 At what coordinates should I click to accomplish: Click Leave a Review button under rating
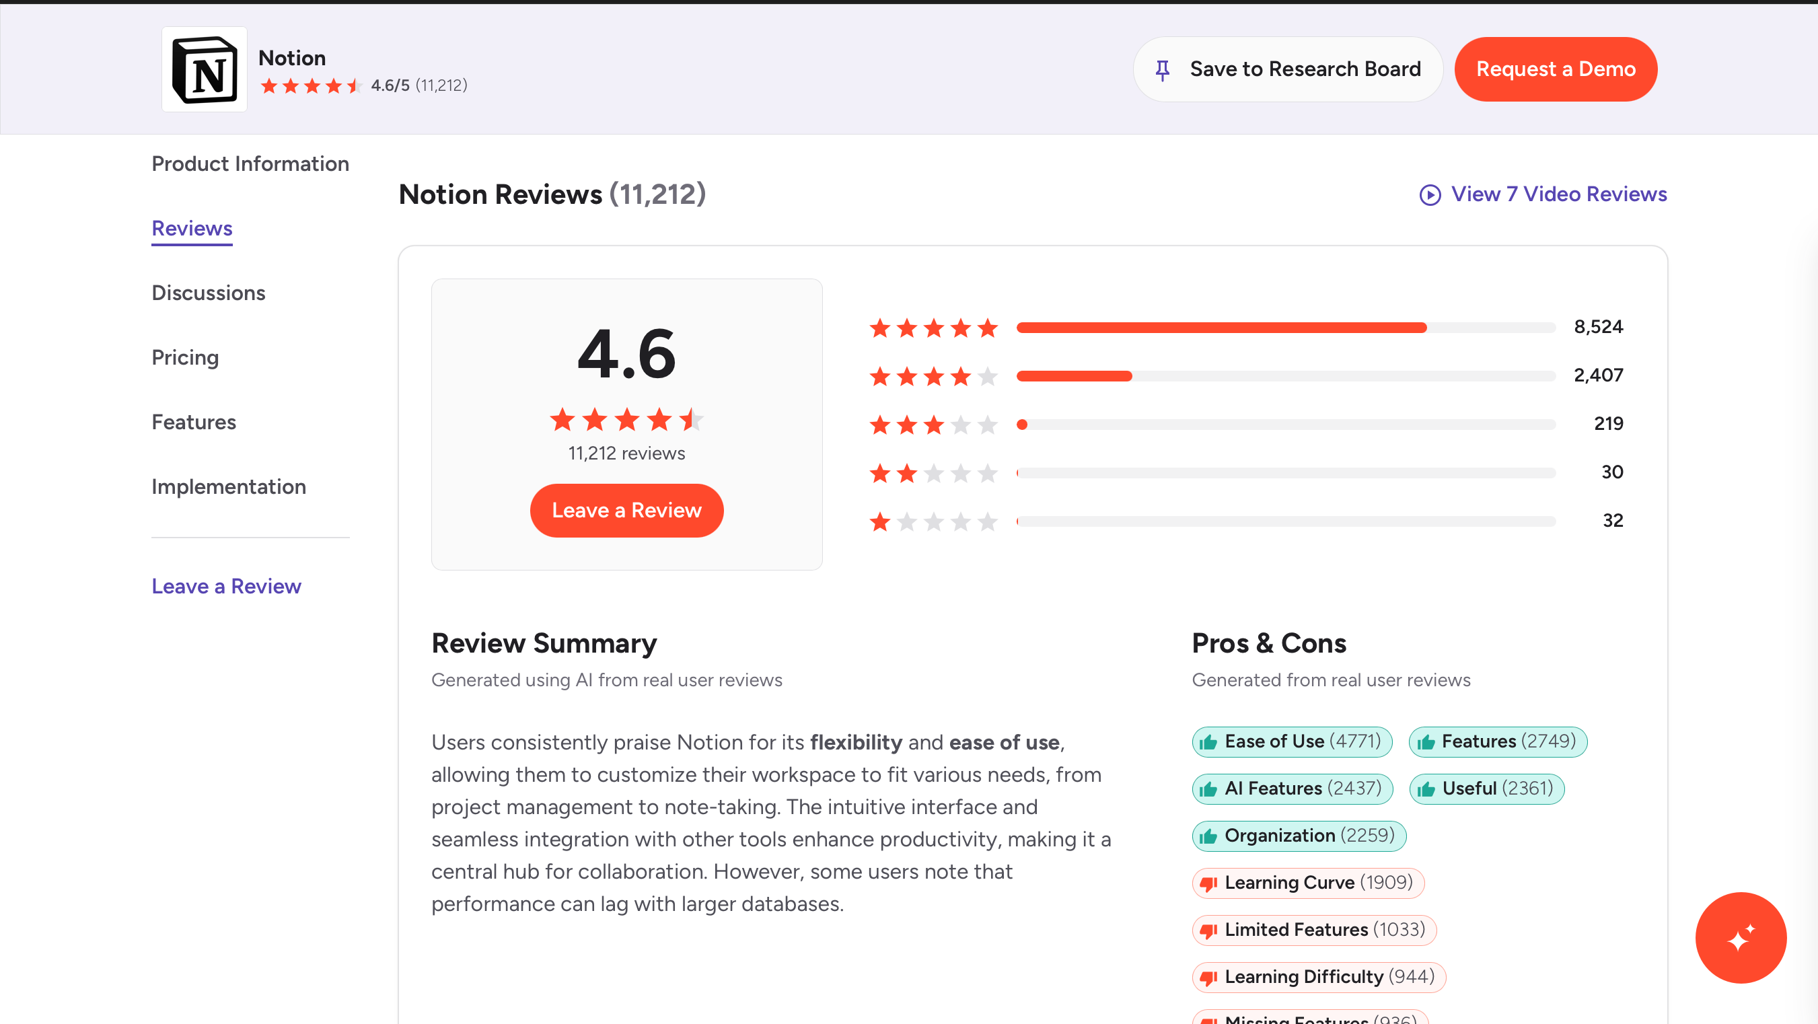click(x=626, y=510)
